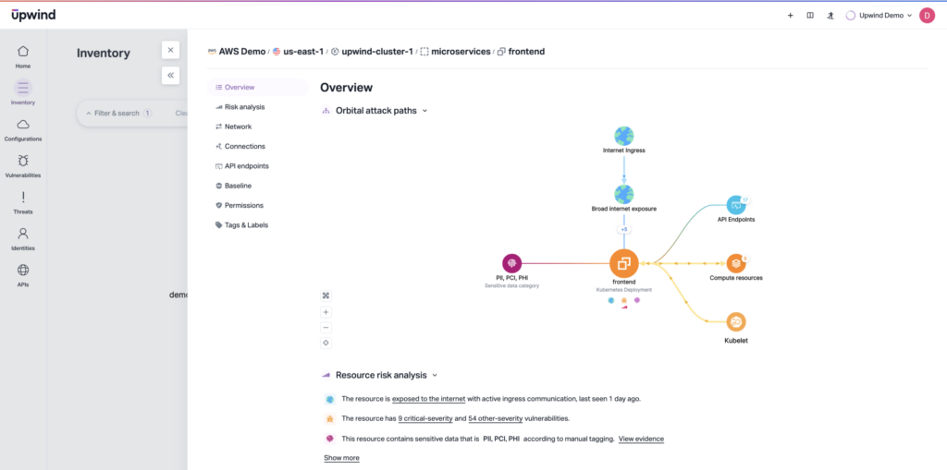Collapse panel with double chevron button
This screenshot has height=470, width=947.
pos(170,76)
